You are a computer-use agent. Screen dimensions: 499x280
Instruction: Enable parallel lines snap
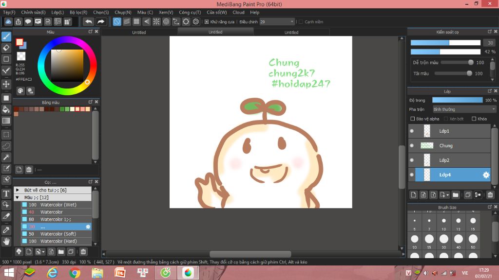point(127,21)
